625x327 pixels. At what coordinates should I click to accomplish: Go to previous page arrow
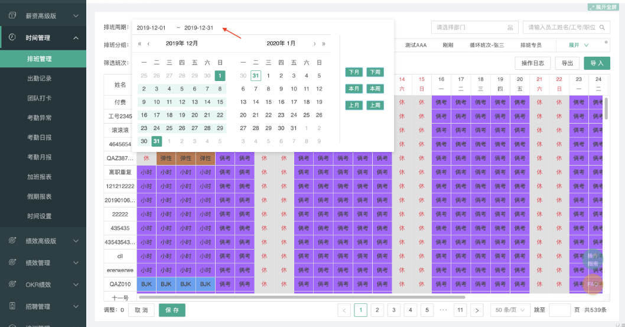click(344, 310)
